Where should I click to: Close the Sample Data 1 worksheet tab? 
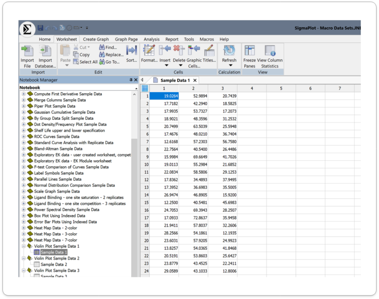pyautogui.click(x=195, y=80)
